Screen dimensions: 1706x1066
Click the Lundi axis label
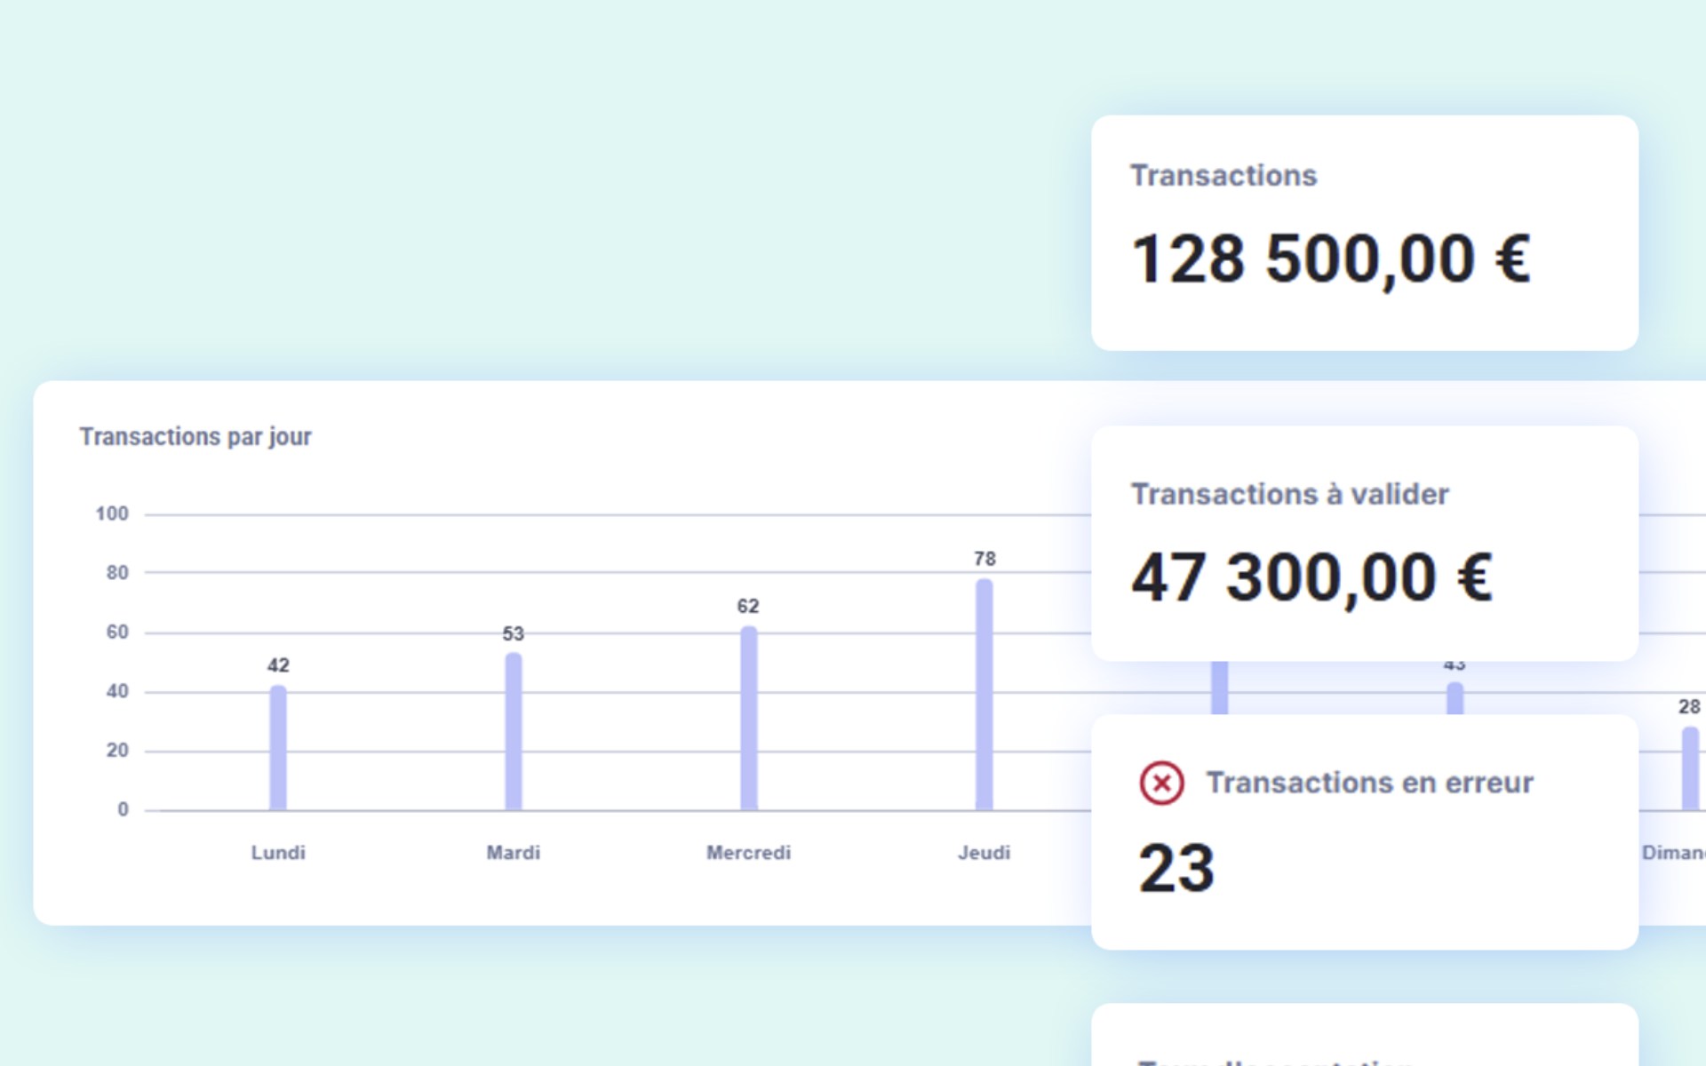click(278, 853)
